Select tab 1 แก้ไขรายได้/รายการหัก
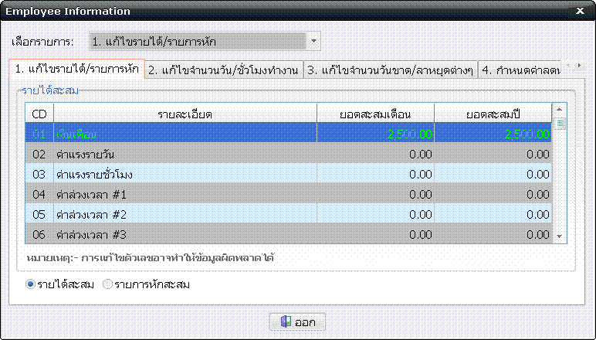 click(76, 70)
